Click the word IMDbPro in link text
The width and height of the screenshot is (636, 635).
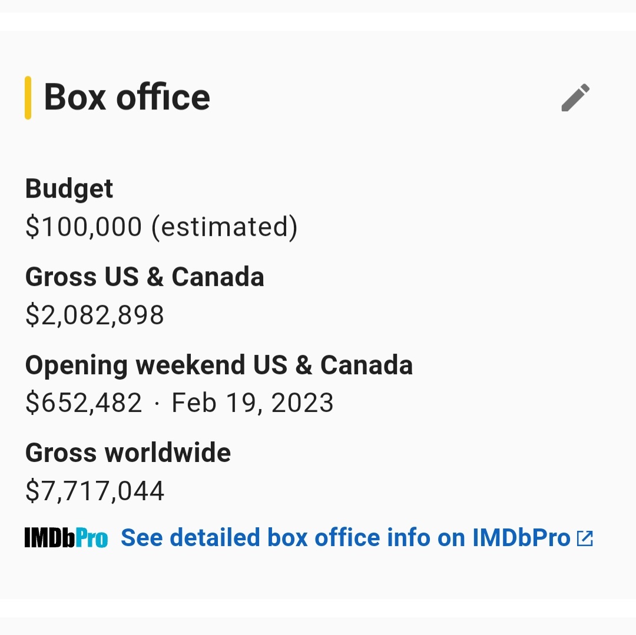pos(522,538)
